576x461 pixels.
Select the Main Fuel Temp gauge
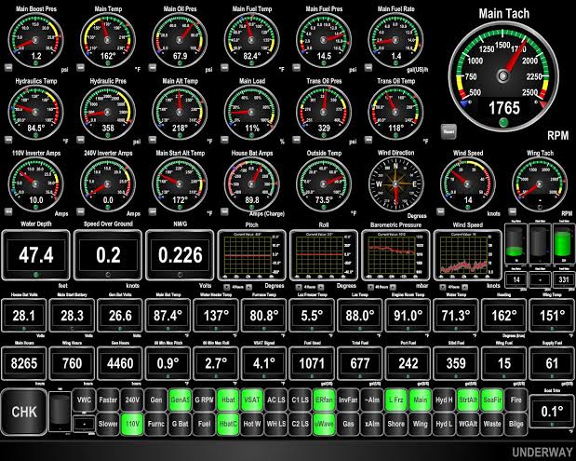[x=251, y=40]
